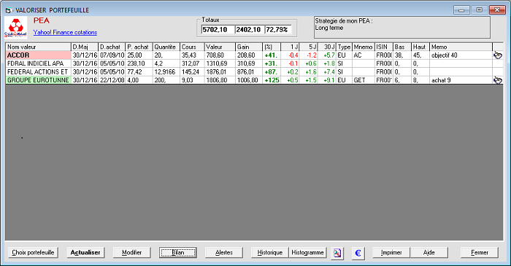Sort by the Bas column header
Screen dimensions: 511x266
point(402,47)
